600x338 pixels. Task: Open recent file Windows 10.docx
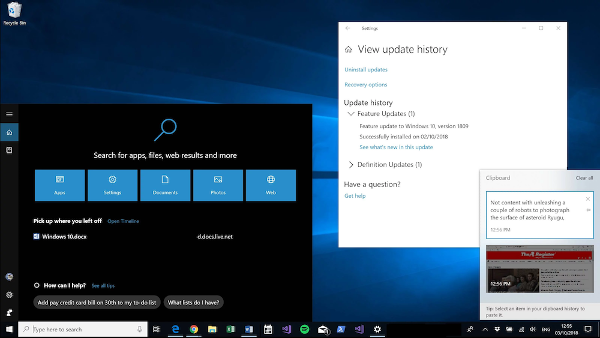click(60, 237)
